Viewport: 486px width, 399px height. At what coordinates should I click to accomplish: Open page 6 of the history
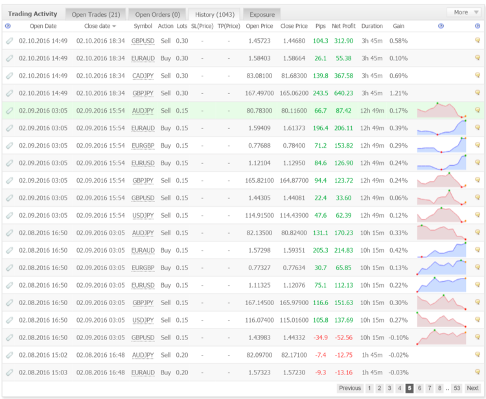[x=419, y=388]
